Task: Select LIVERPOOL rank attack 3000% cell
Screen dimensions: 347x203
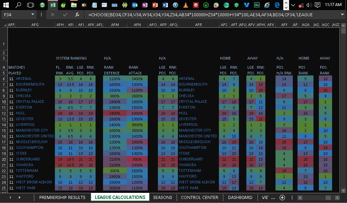Action: 137,125
